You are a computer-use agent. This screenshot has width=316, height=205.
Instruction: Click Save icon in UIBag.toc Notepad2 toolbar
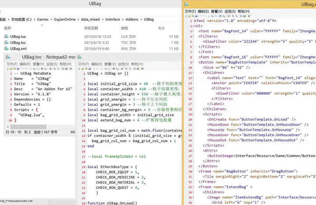18,69
